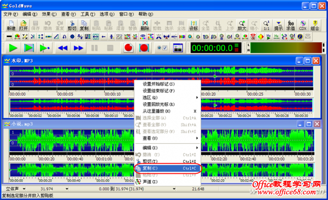Image resolution: width=328 pixels, height=200 pixels.
Task: Choose 声道(Z) in the context menu
Action: (x=167, y=181)
